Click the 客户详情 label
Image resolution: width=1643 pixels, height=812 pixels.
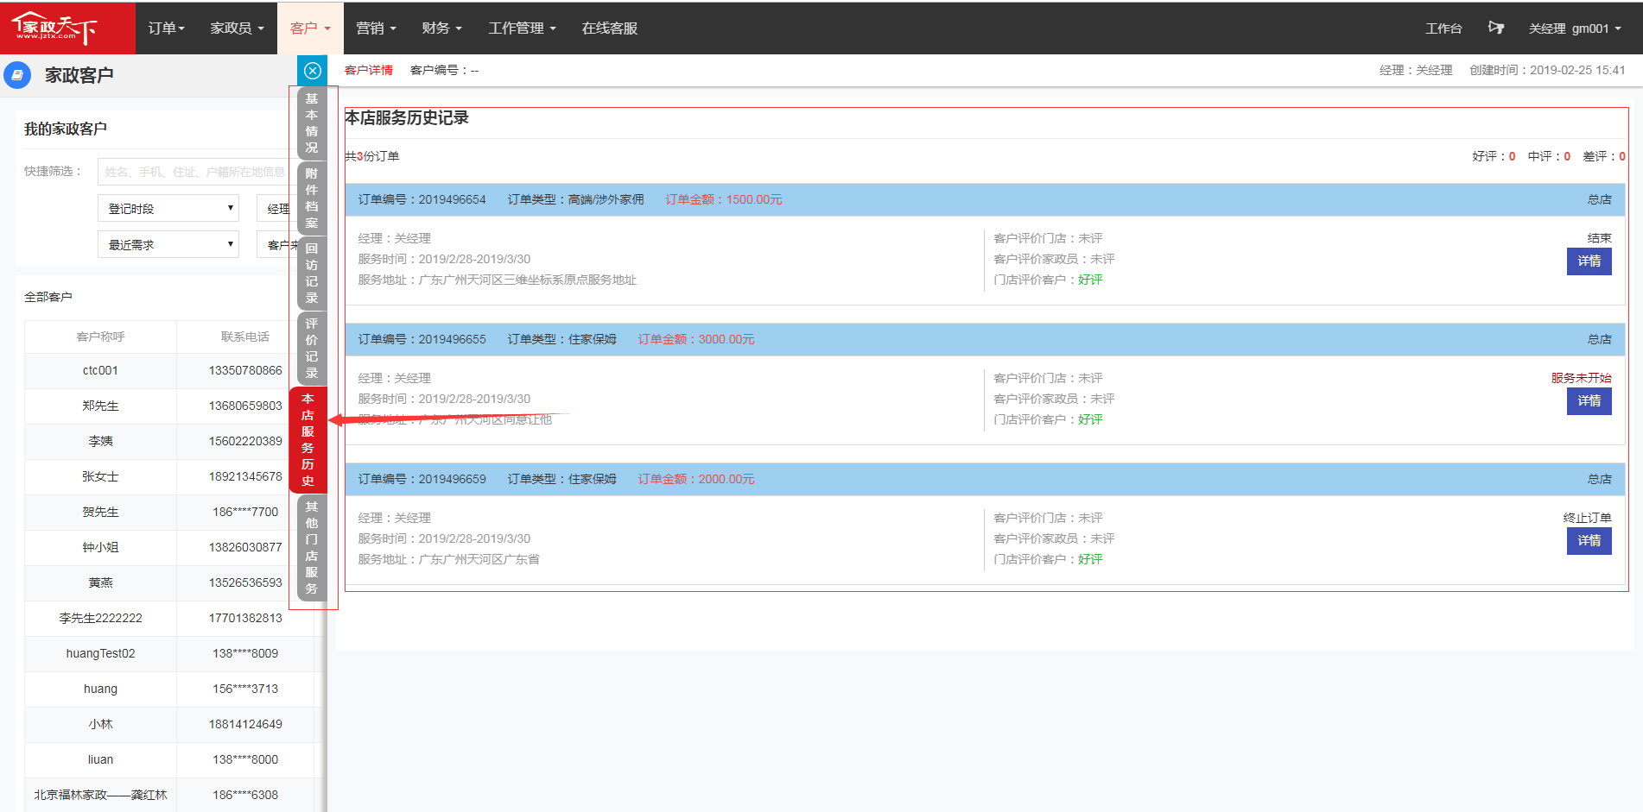(x=369, y=70)
